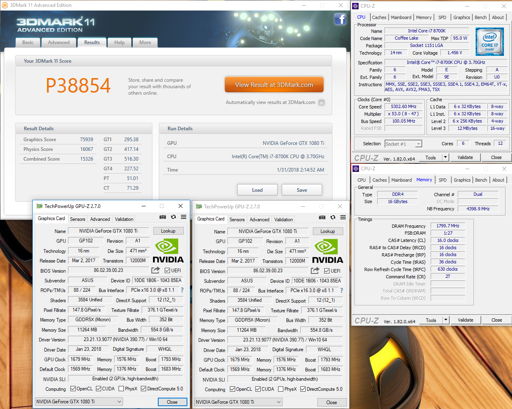Click the Tools button in top CPU-Z
Image resolution: width=512 pixels, height=409 pixels.
(431, 157)
